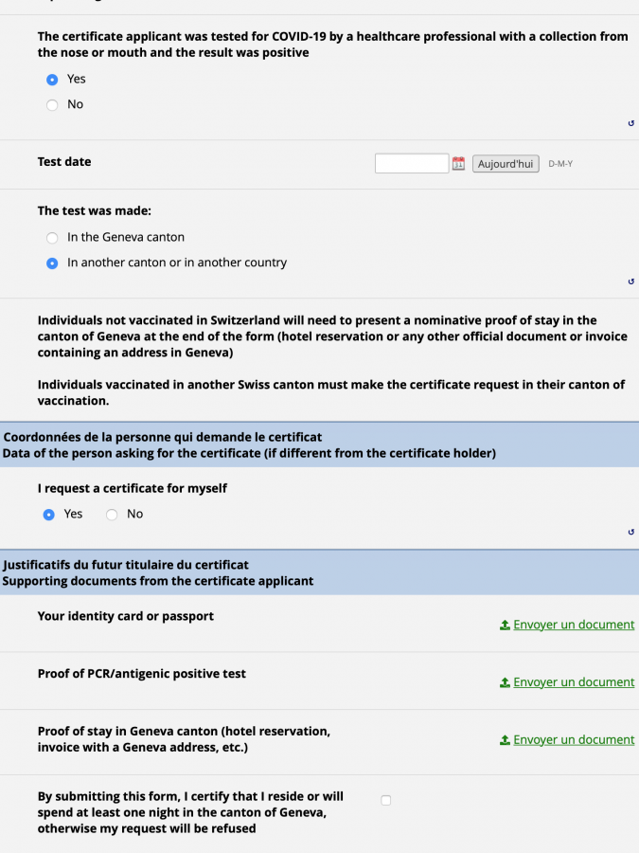Viewport: 639px width, 853px height.
Task: Select No for tested positive for COVID-19
Action: (52, 105)
